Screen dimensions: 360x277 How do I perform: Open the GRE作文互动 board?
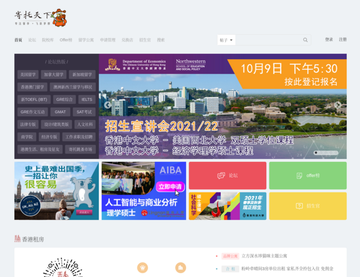pyautogui.click(x=33, y=112)
